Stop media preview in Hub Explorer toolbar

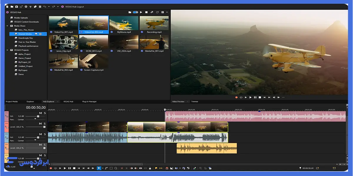pos(146,12)
